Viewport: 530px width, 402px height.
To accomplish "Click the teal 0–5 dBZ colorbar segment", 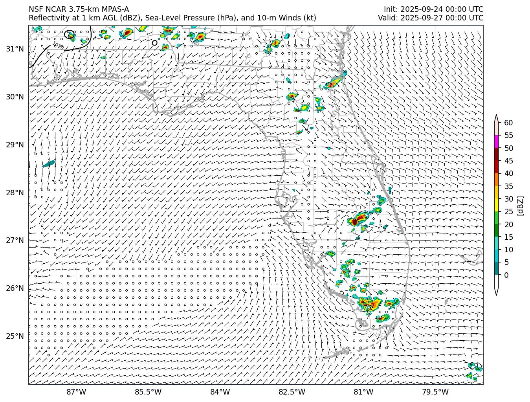I will click(496, 268).
